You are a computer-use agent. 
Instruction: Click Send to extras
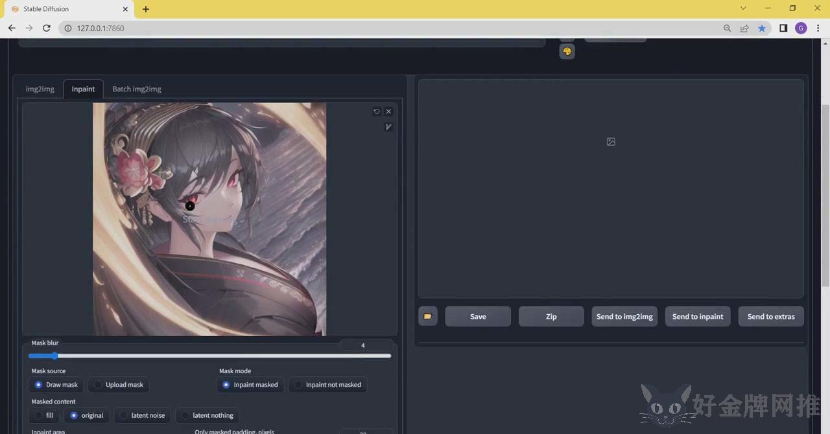[771, 316]
